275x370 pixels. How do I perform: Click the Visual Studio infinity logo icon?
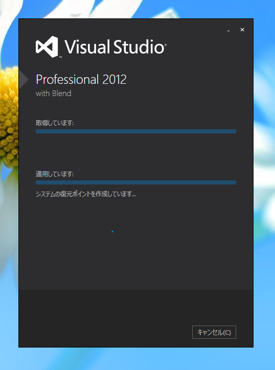[47, 47]
